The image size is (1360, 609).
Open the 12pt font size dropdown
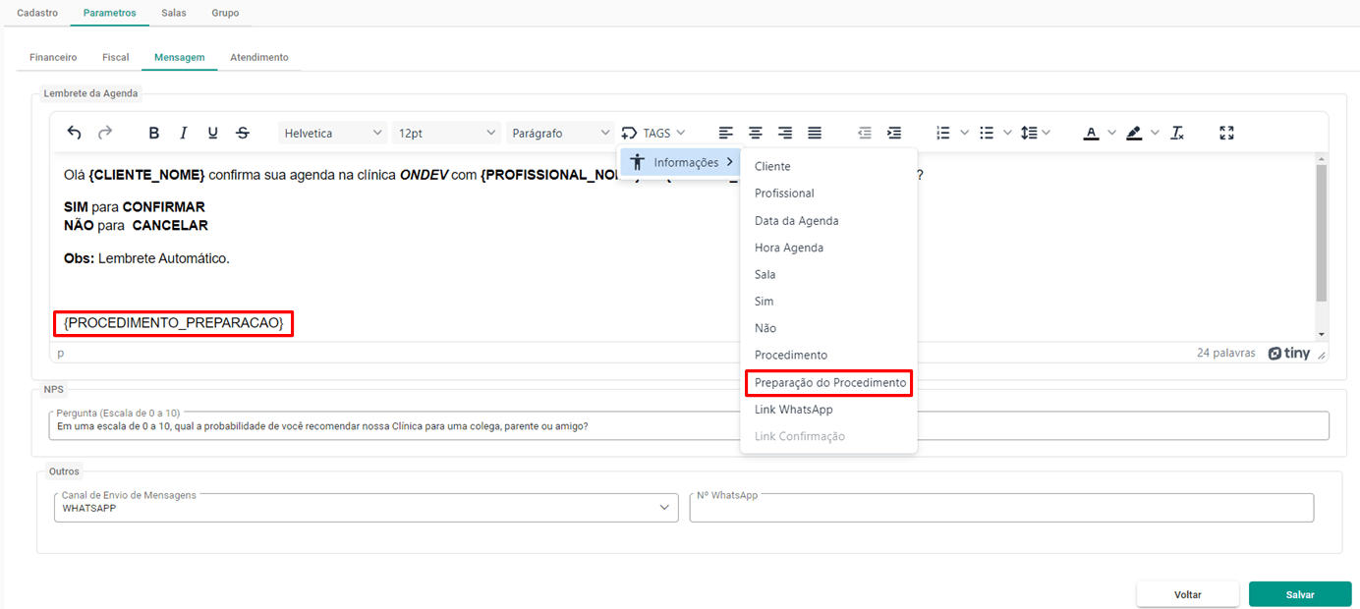click(447, 133)
